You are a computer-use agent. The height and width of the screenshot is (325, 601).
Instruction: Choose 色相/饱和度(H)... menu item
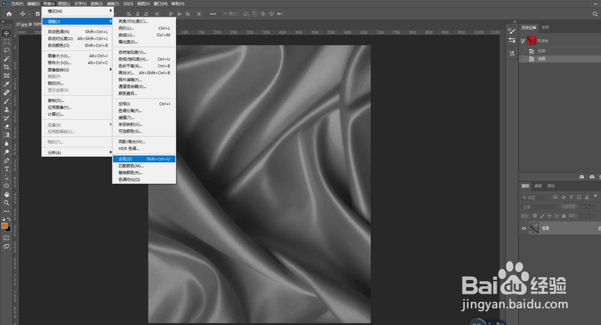coord(144,59)
